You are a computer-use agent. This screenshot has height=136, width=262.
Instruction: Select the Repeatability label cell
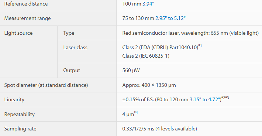click(58, 114)
